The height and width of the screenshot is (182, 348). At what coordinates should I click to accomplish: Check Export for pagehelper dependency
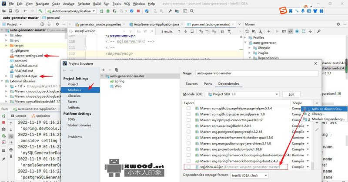click(x=188, y=108)
